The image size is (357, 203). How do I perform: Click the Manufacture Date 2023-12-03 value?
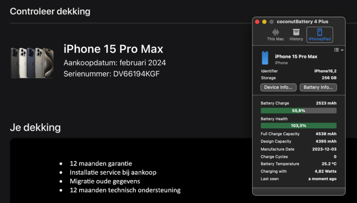tap(324, 149)
